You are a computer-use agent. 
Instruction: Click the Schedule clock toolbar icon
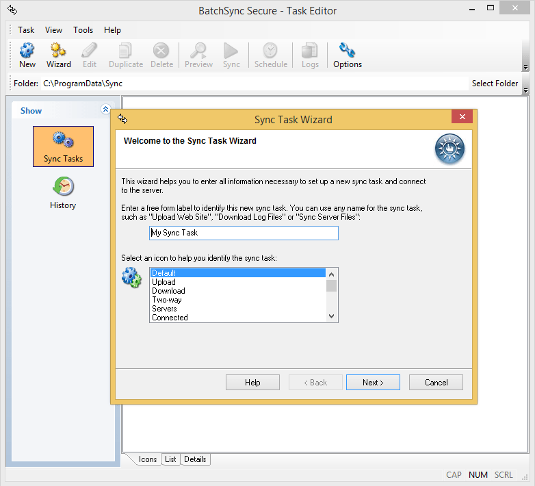[270, 55]
